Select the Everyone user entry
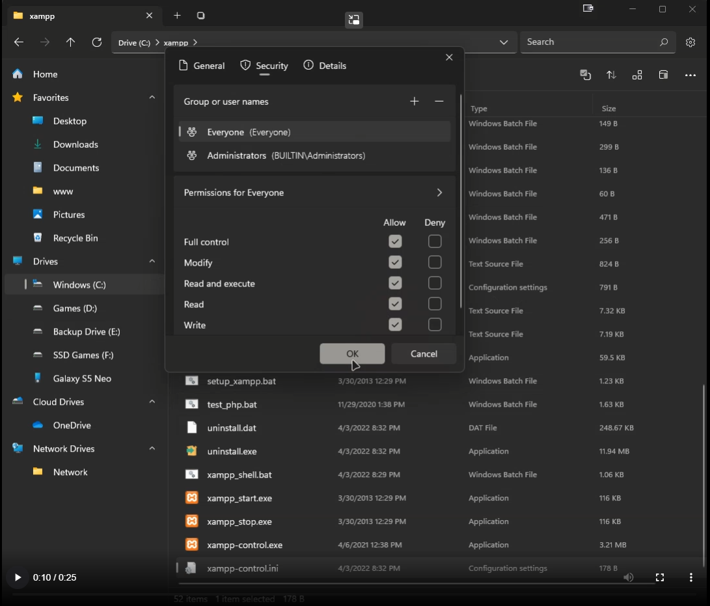This screenshot has width=710, height=606. tap(315, 131)
